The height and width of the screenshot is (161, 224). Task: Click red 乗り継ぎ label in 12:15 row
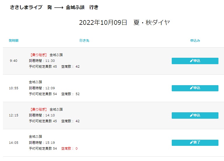pos(39,109)
